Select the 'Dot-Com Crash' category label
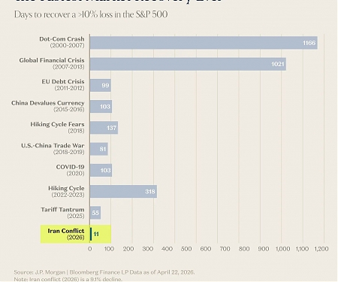This screenshot has width=338, height=282. click(x=62, y=39)
